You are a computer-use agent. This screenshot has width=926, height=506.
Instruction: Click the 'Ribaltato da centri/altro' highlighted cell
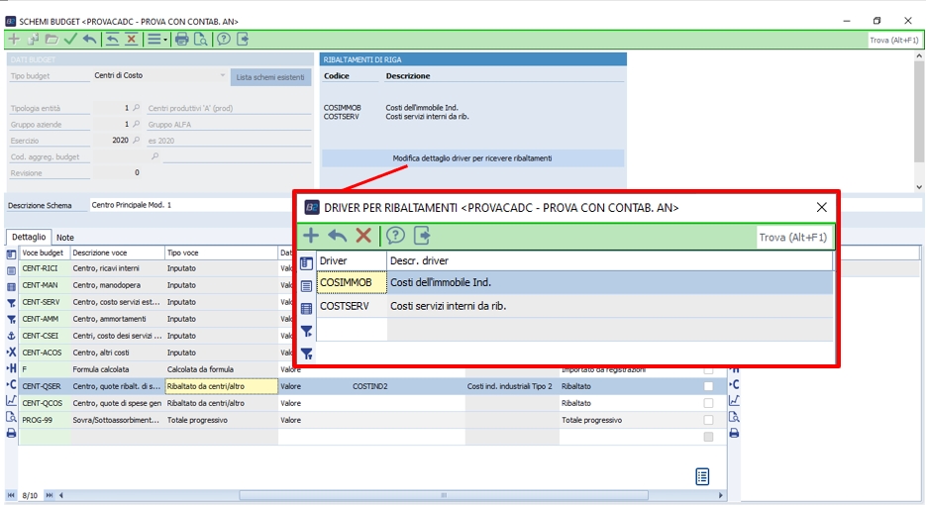coord(222,386)
